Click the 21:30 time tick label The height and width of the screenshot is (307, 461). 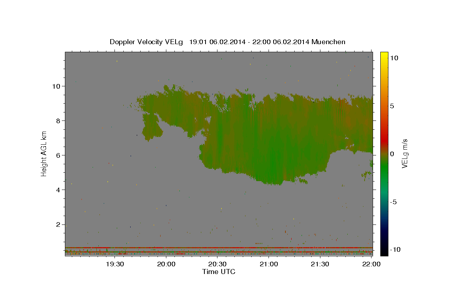[x=320, y=264]
